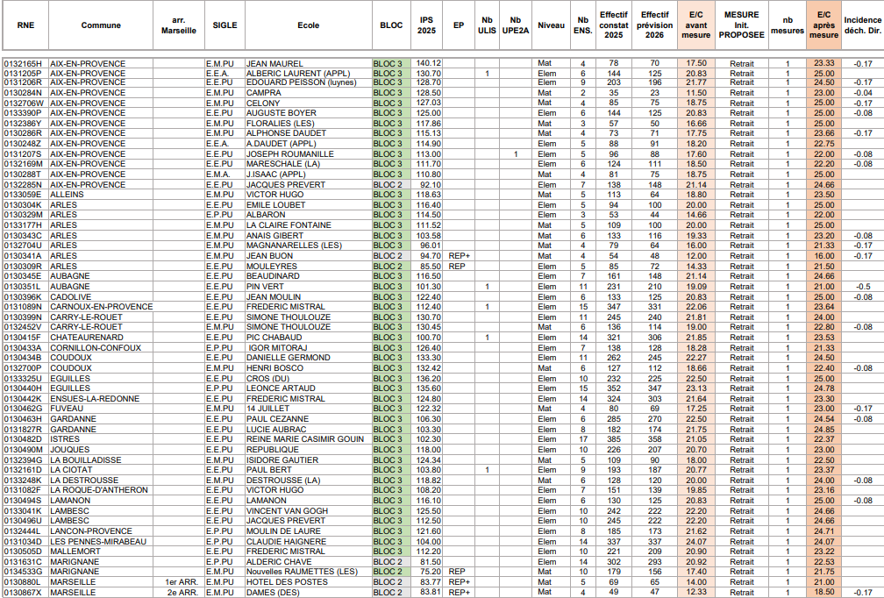Select the SIGLE column header
884x598 pixels.
225,25
